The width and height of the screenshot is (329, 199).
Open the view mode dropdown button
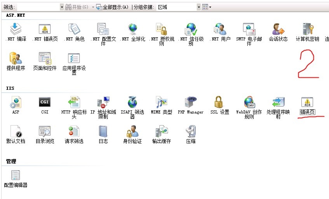207,7
